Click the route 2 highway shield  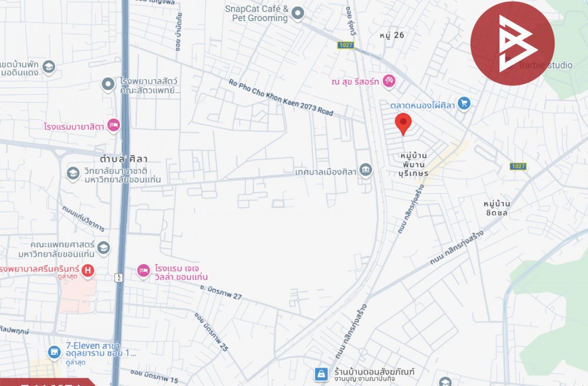pos(119,278)
